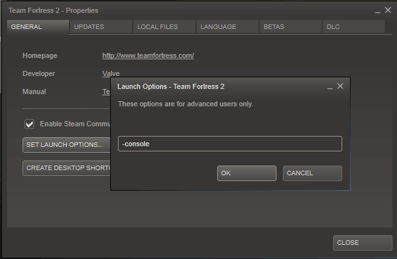The image size is (397, 259).
Task: Open the BETAS tab
Action: coord(289,27)
